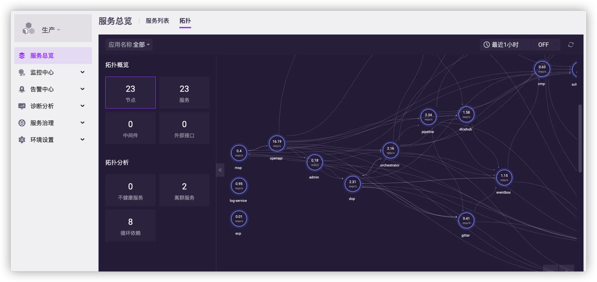Select the eventbox service node
The height and width of the screenshot is (282, 597).
[504, 178]
